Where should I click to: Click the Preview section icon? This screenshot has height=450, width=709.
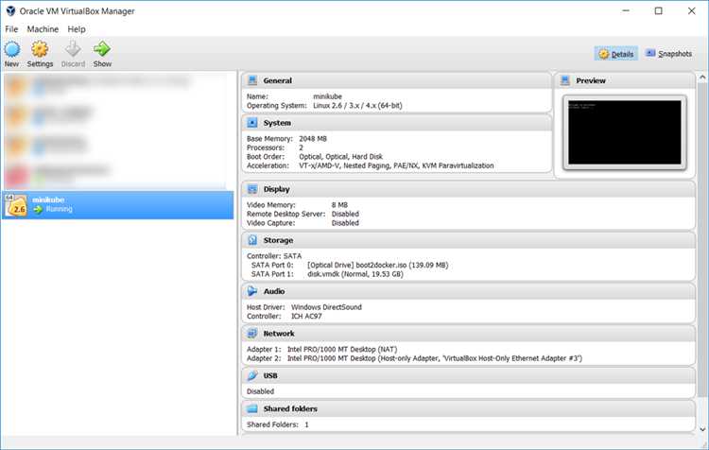(x=564, y=80)
